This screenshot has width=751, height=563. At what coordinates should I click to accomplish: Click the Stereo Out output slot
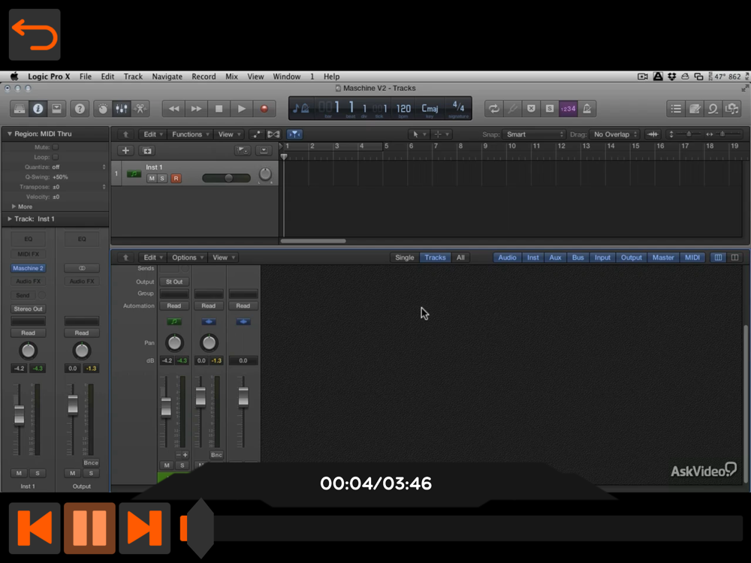pyautogui.click(x=28, y=309)
